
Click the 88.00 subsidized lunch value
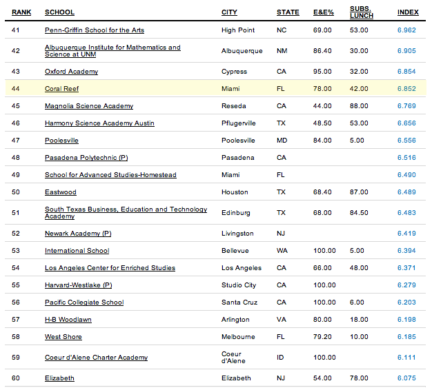359,106
